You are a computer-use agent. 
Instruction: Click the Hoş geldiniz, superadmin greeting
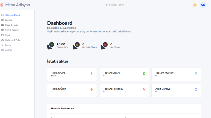pos(61,28)
